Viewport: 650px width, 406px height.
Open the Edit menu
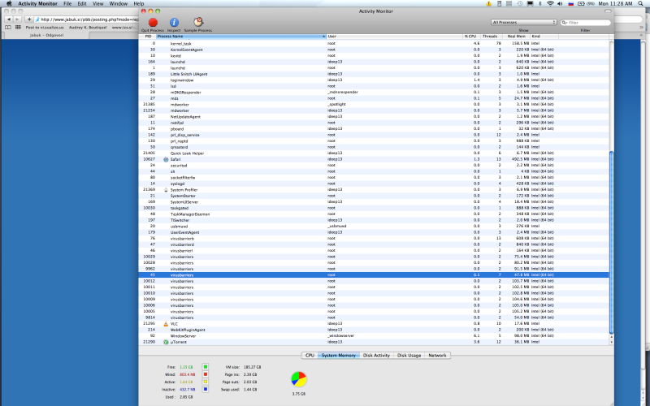(82, 3)
